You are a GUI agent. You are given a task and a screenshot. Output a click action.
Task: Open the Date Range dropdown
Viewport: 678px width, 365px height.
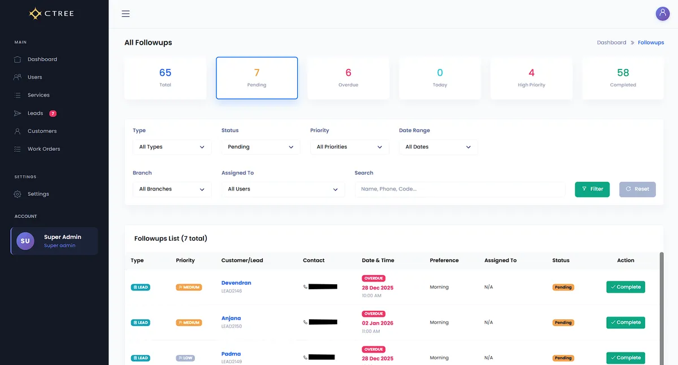tap(438, 147)
